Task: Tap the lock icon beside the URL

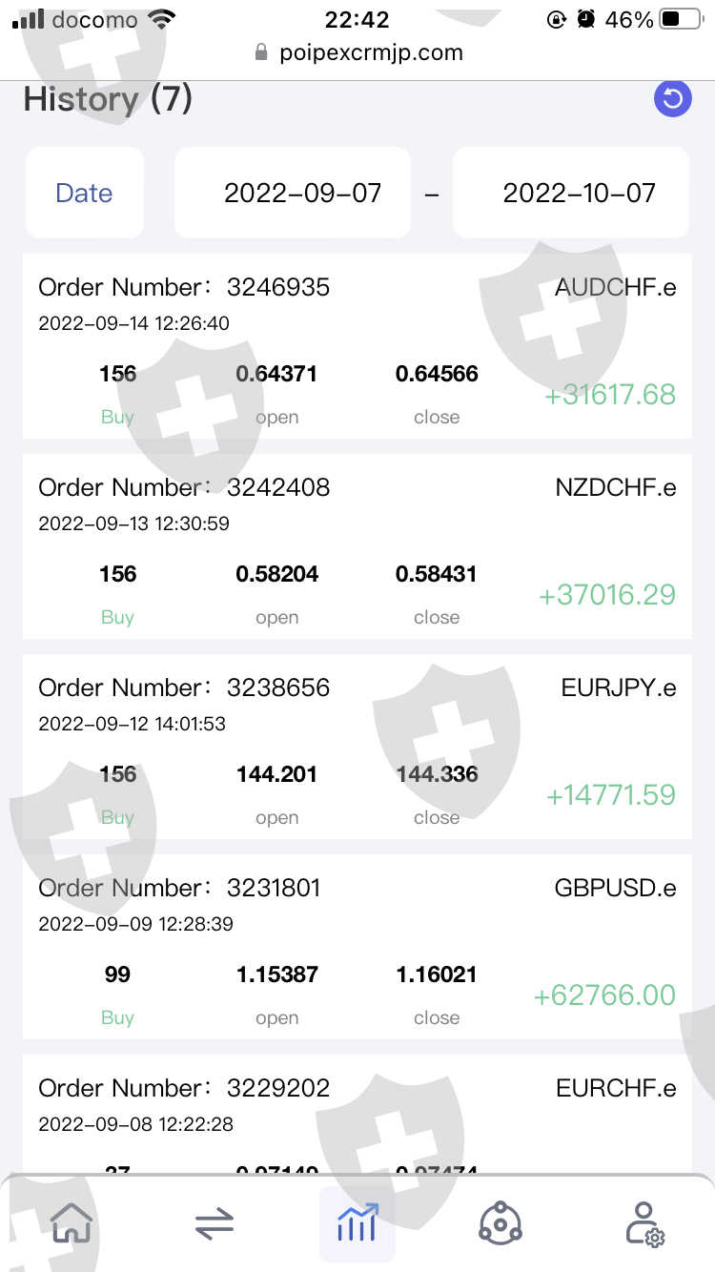Action: point(261,53)
